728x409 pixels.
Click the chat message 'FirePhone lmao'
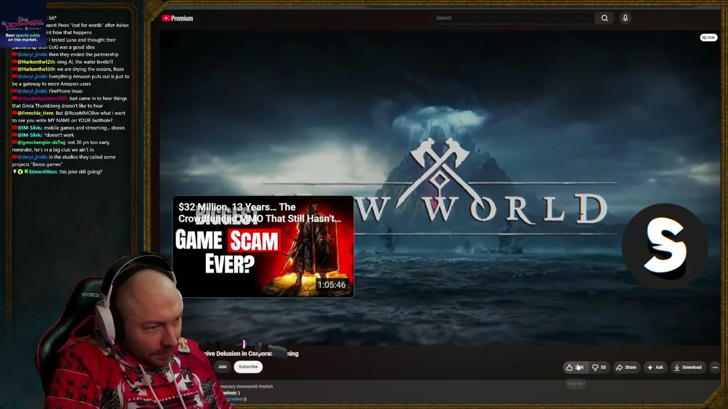pyautogui.click(x=65, y=91)
